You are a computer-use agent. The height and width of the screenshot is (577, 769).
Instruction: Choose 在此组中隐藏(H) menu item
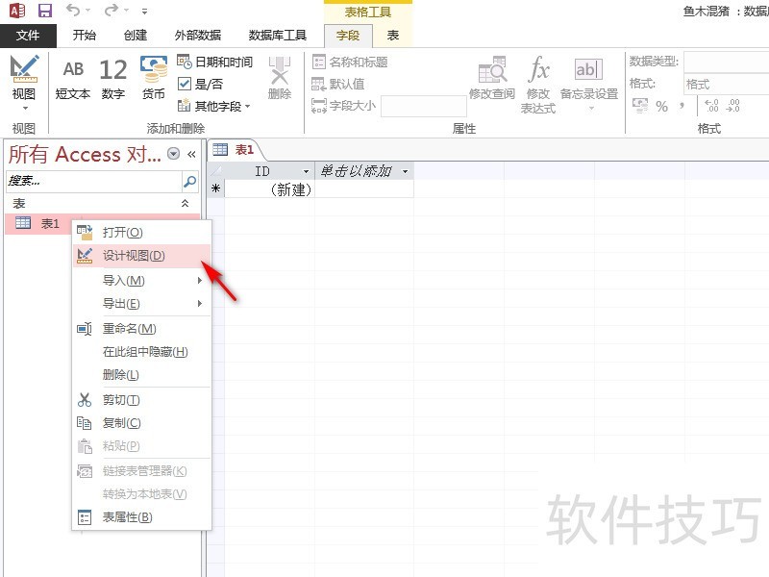(x=141, y=351)
